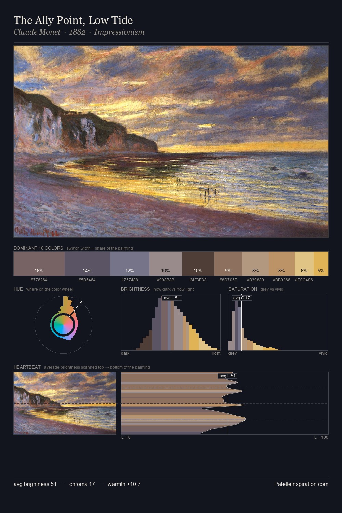Open the PaletteInspiration.com link
The image size is (342, 513).
(301, 484)
